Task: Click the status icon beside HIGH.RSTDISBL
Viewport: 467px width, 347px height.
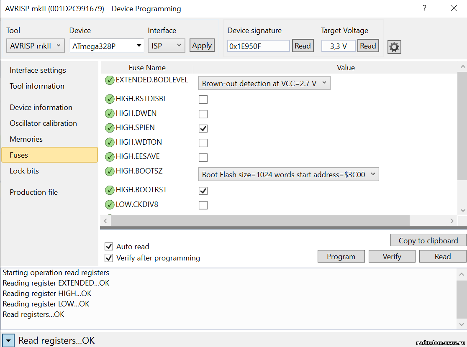Action: pyautogui.click(x=110, y=99)
